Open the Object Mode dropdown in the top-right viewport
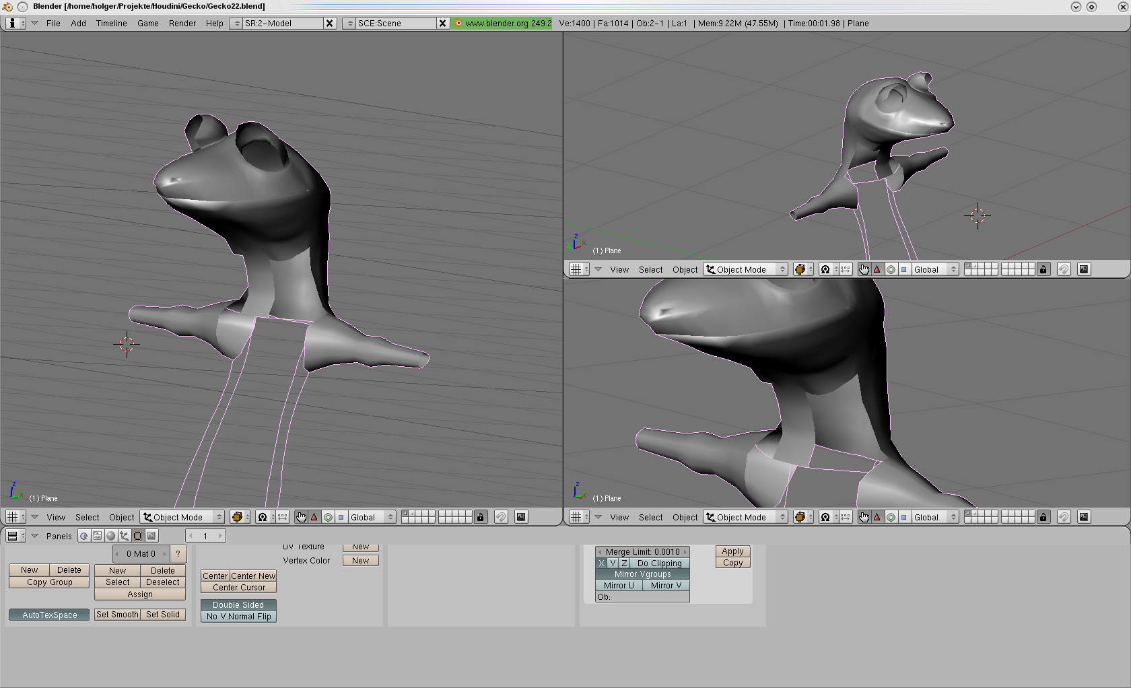The height and width of the screenshot is (688, 1131). tap(746, 269)
